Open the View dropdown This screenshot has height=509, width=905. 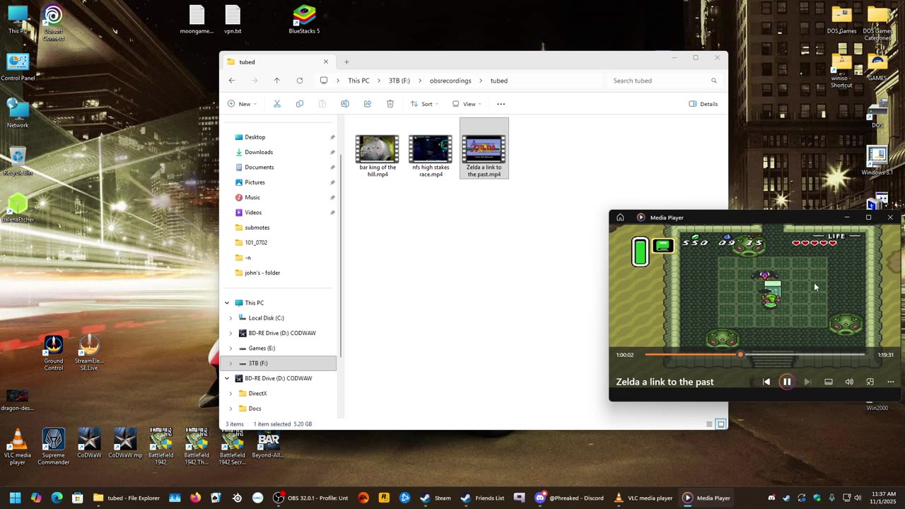pos(467,104)
